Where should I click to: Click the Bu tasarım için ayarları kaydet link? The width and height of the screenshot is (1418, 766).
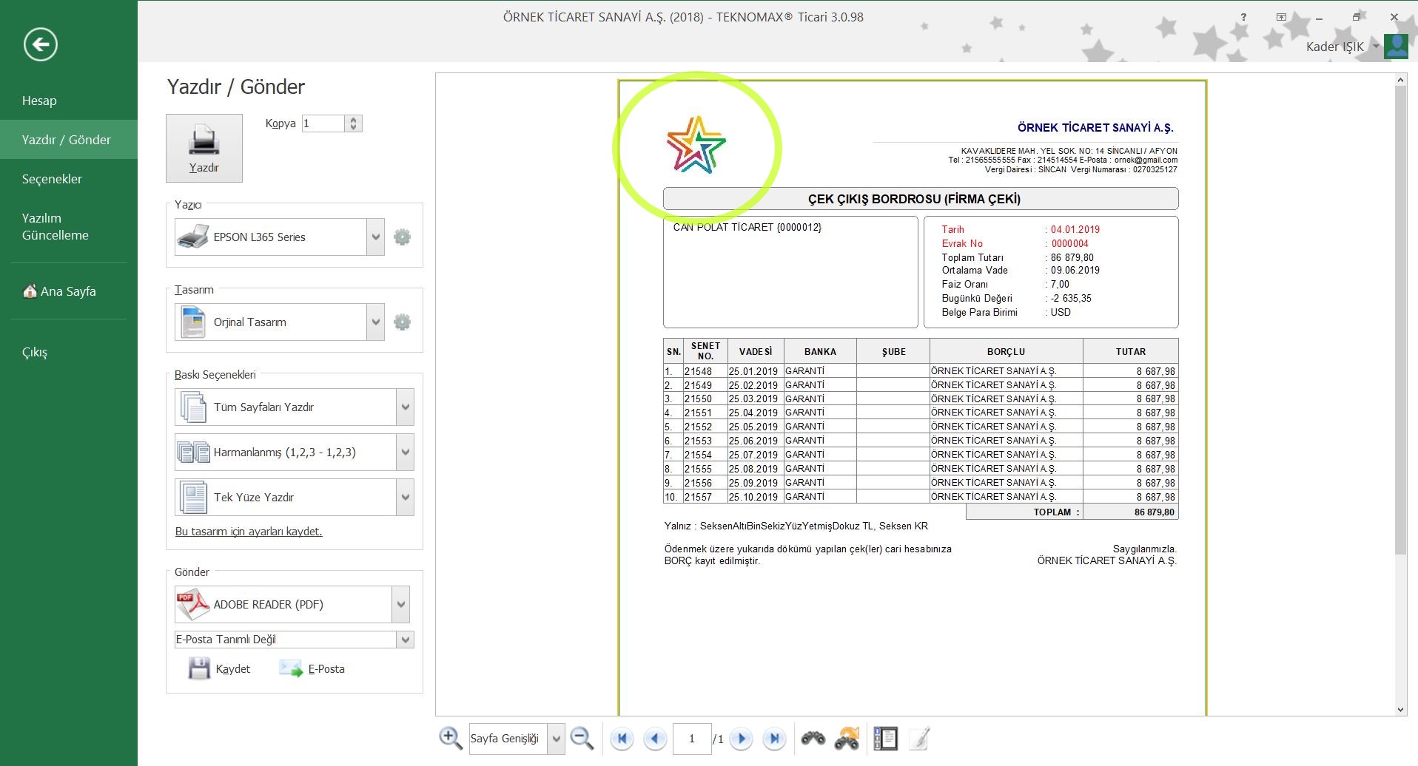[x=249, y=532]
